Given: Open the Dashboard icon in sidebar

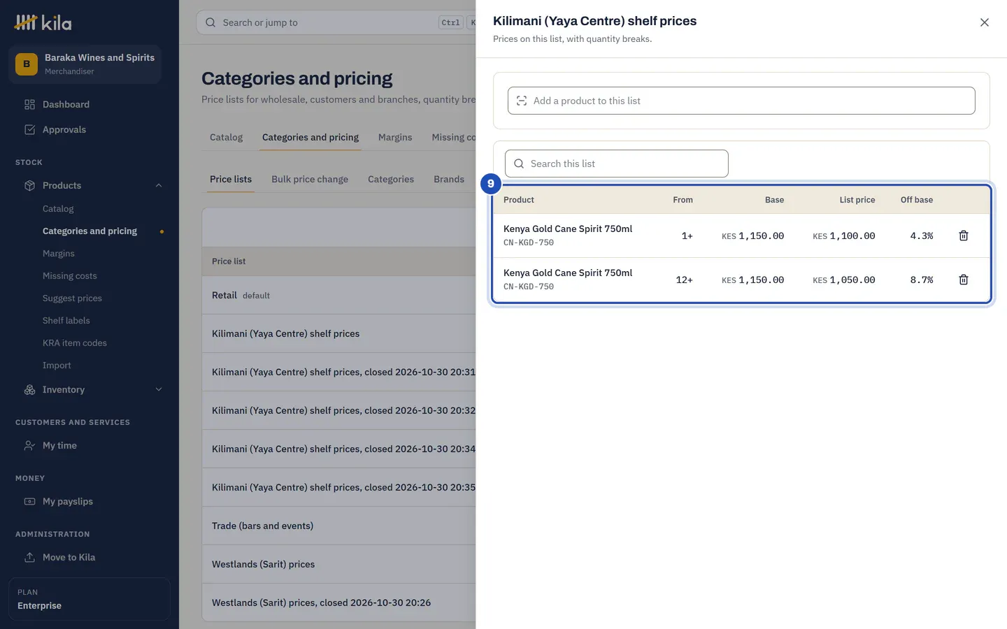Looking at the screenshot, I should 29,104.
